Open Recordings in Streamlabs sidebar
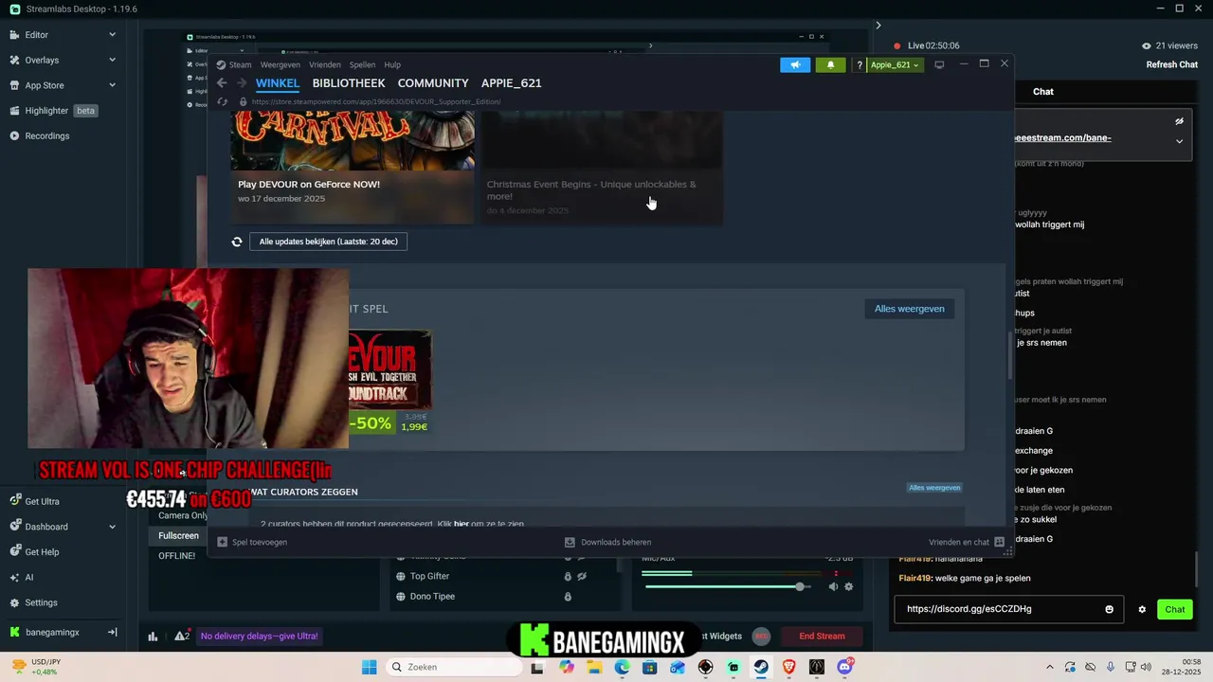The width and height of the screenshot is (1213, 682). pyautogui.click(x=47, y=135)
